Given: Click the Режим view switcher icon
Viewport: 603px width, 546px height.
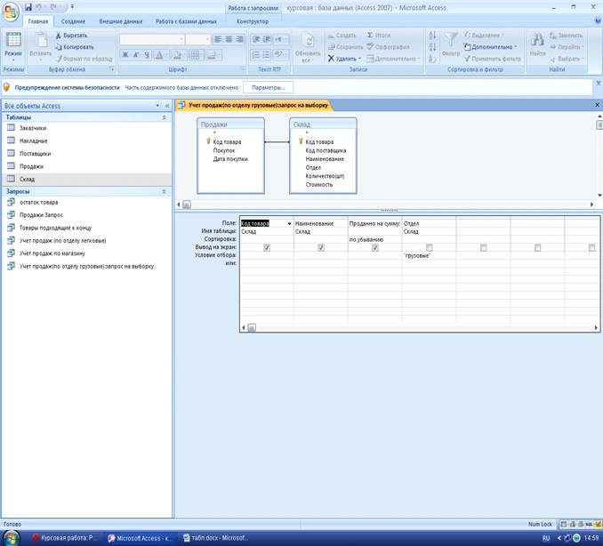Looking at the screenshot, I should [x=13, y=41].
